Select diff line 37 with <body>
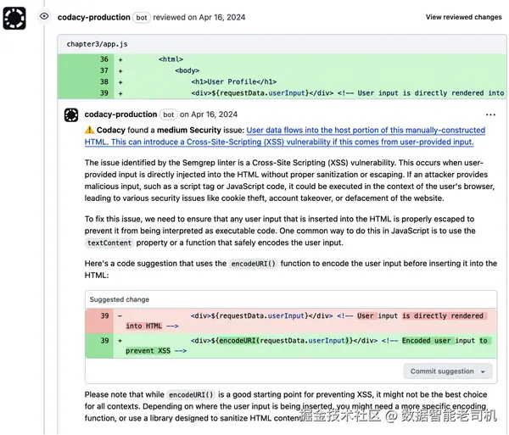The height and width of the screenshot is (435, 509). 282,70
